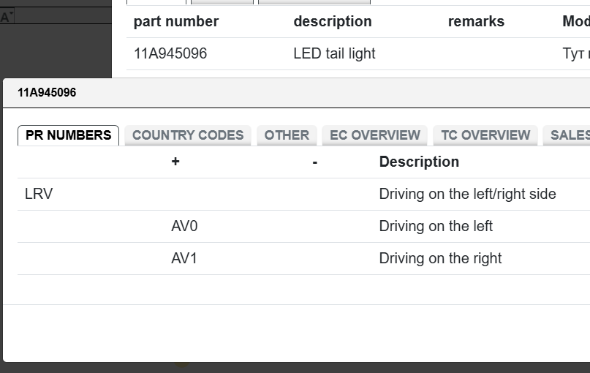590x373 pixels.
Task: Click the 'description' column header in parts table
Action: coord(333,21)
